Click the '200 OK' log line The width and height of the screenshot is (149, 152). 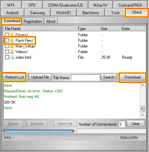coord(10,102)
